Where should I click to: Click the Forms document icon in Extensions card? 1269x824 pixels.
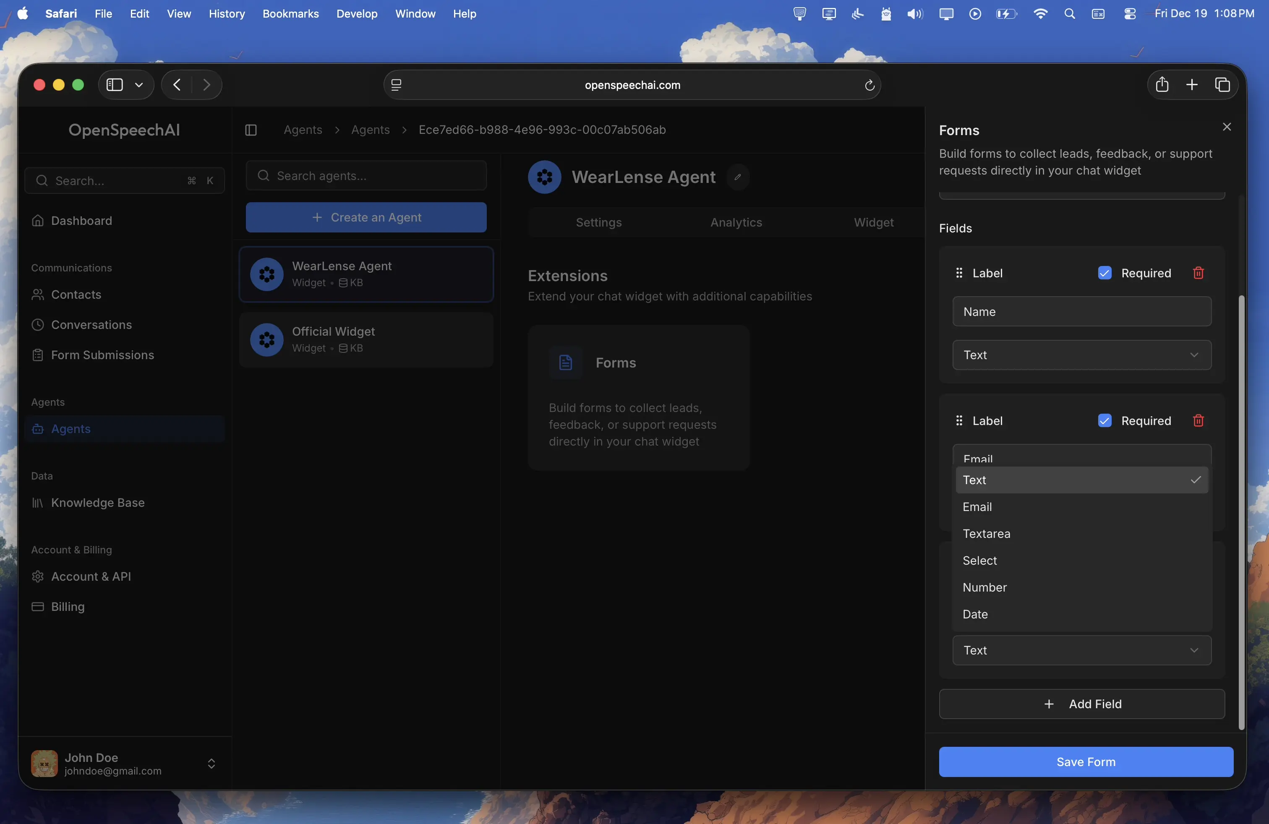(x=566, y=362)
